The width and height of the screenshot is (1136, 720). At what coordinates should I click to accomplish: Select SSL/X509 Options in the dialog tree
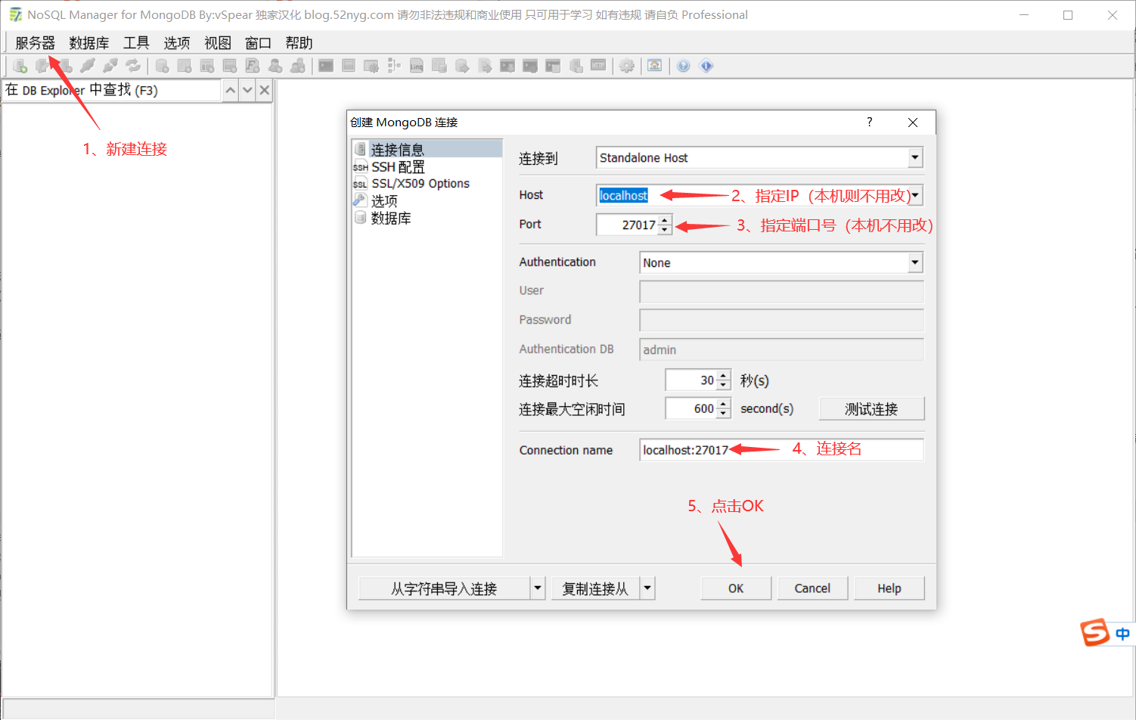tap(421, 184)
